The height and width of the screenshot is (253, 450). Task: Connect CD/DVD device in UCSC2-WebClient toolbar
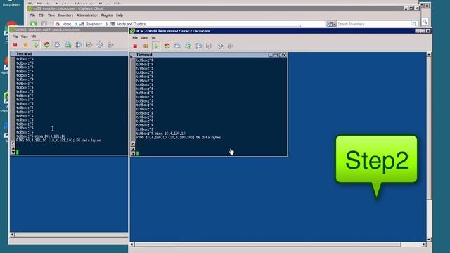(x=220, y=46)
